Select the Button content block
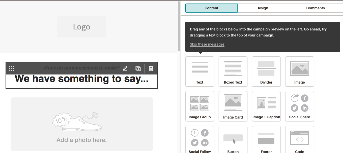Image resolution: width=343 pixels, height=153 pixels. [x=233, y=140]
